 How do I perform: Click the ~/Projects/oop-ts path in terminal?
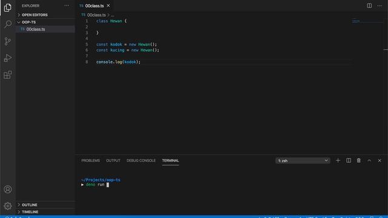101,180
